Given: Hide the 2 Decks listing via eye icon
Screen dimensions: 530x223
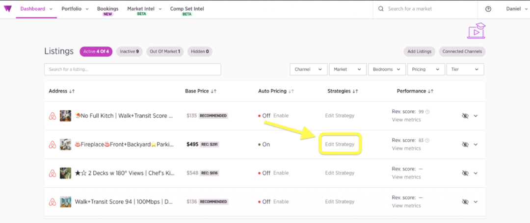Looking at the screenshot, I should [x=465, y=173].
